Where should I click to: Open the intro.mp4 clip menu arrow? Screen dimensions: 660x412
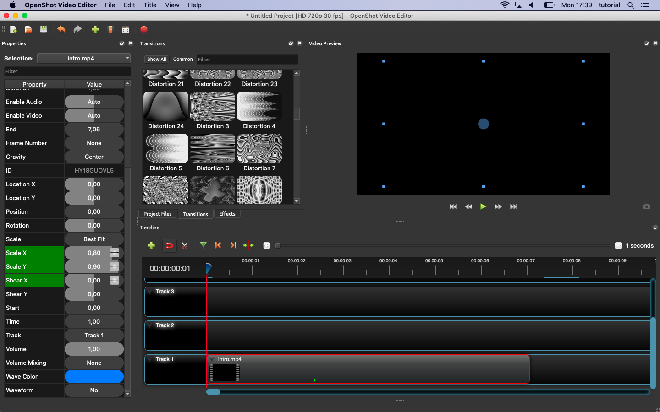212,359
